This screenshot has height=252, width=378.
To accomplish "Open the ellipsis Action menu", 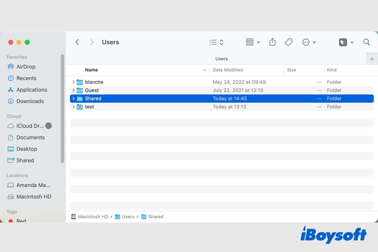I will click(309, 42).
